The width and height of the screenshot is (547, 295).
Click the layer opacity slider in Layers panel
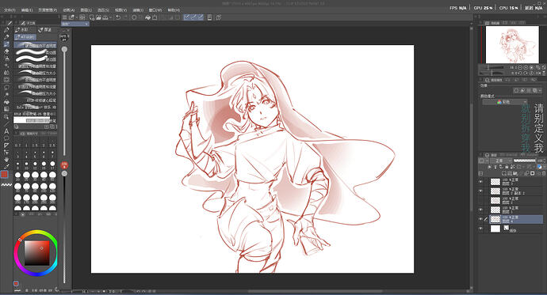point(524,161)
